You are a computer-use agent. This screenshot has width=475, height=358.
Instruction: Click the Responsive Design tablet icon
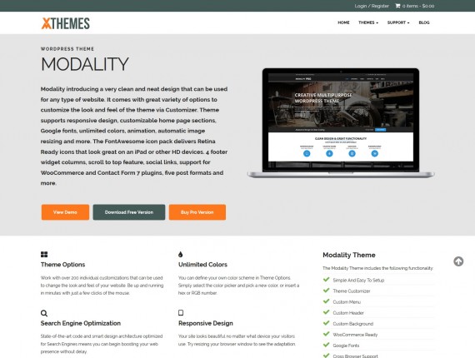181,312
